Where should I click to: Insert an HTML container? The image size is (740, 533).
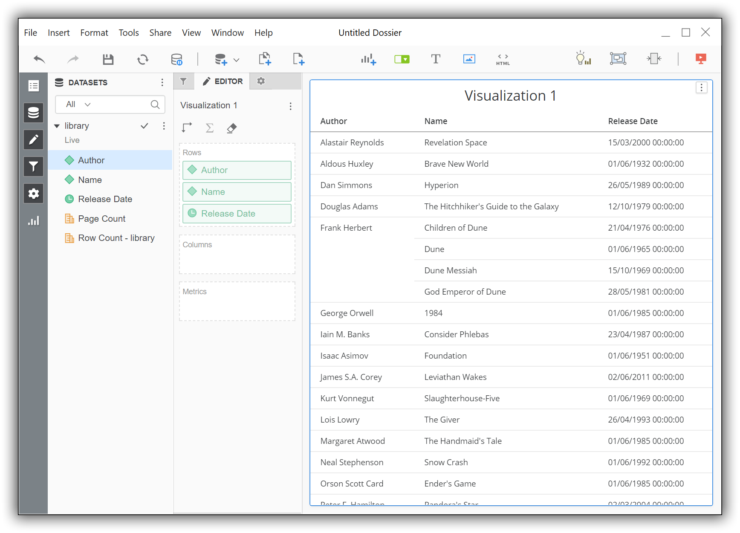click(502, 59)
